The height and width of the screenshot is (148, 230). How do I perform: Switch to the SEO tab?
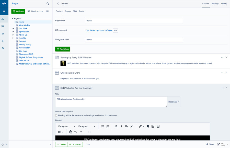point(75,11)
